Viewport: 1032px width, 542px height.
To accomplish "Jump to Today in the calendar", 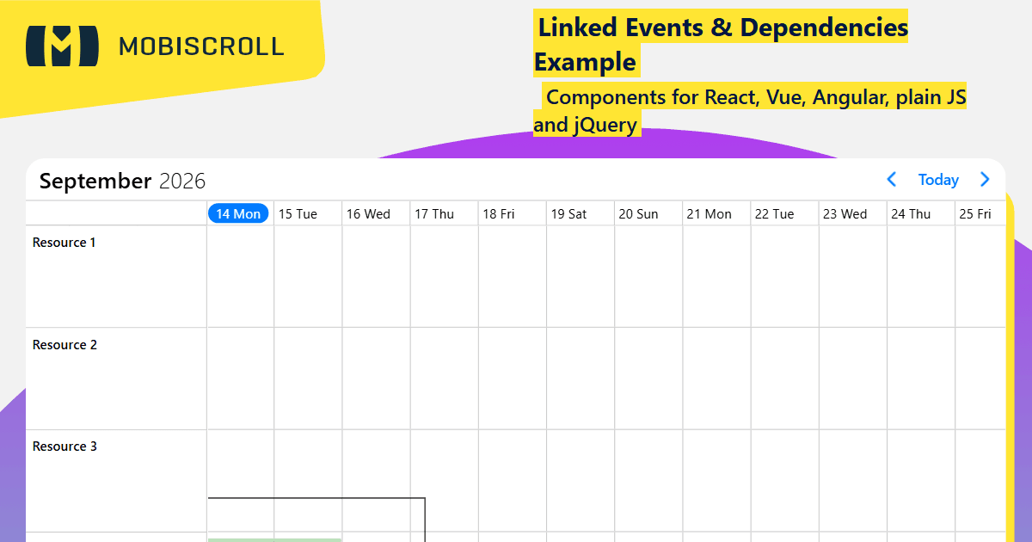I will click(938, 180).
